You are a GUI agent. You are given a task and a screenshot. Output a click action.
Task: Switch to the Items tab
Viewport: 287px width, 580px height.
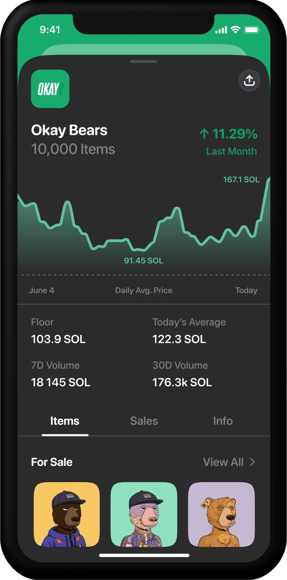(x=65, y=421)
